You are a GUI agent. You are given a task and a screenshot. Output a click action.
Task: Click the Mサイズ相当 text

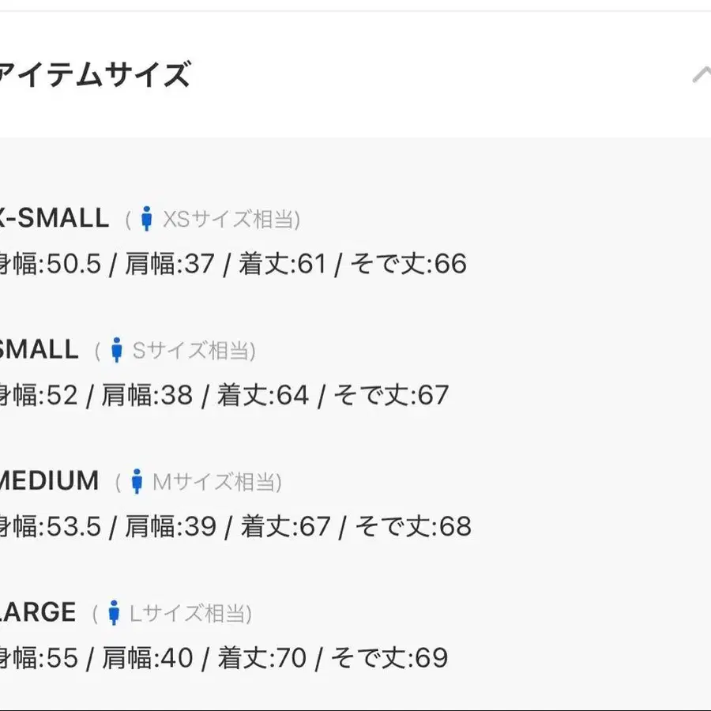point(217,482)
